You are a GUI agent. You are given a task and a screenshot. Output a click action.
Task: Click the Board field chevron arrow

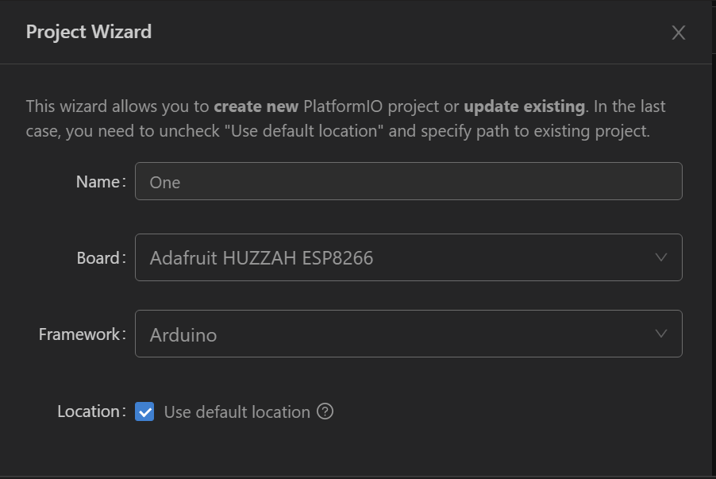[x=660, y=257]
